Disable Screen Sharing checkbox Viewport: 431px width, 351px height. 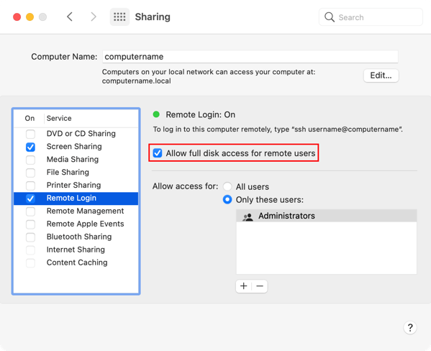pos(30,147)
